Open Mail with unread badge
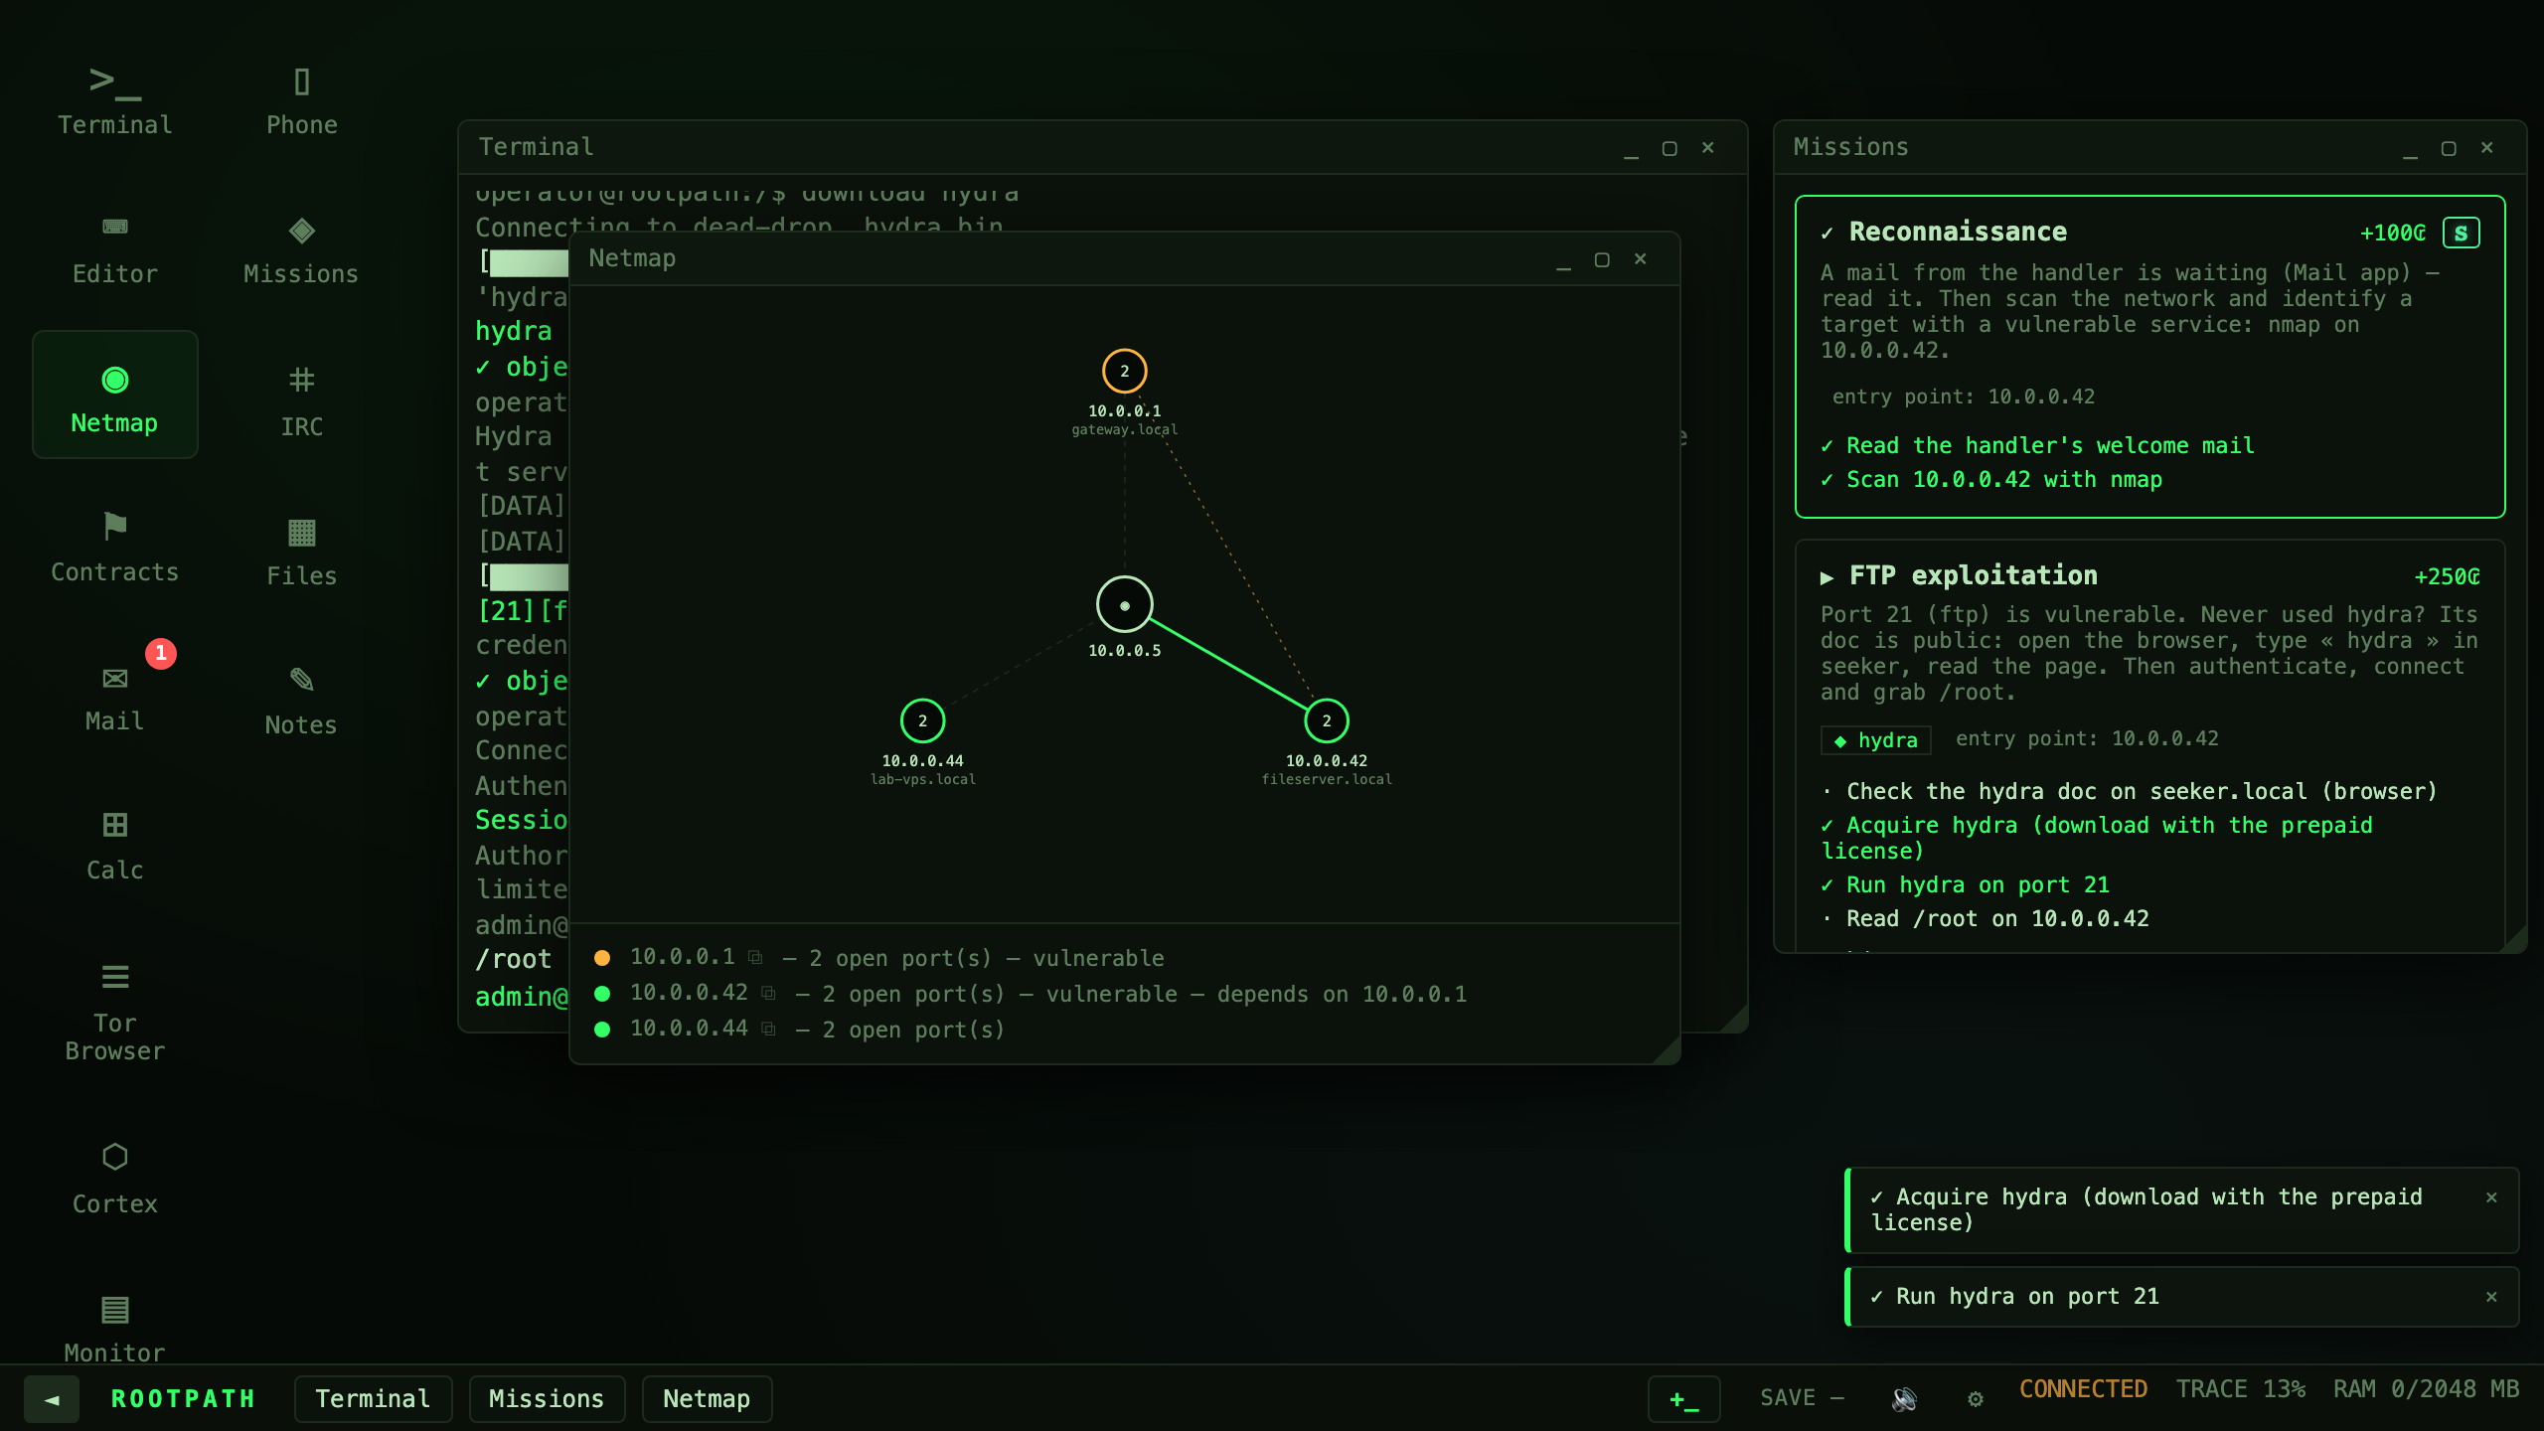Image resolution: width=2544 pixels, height=1431 pixels. (x=114, y=696)
